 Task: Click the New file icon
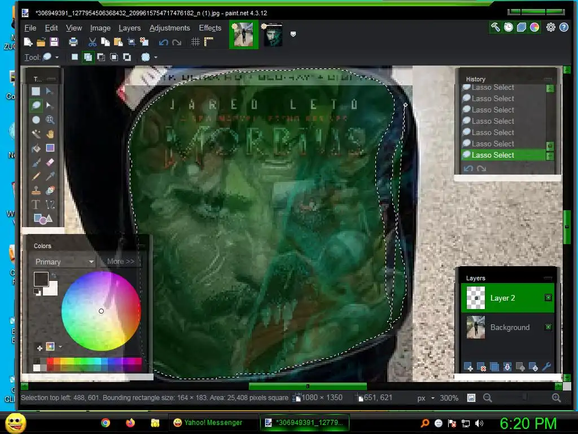tap(28, 42)
